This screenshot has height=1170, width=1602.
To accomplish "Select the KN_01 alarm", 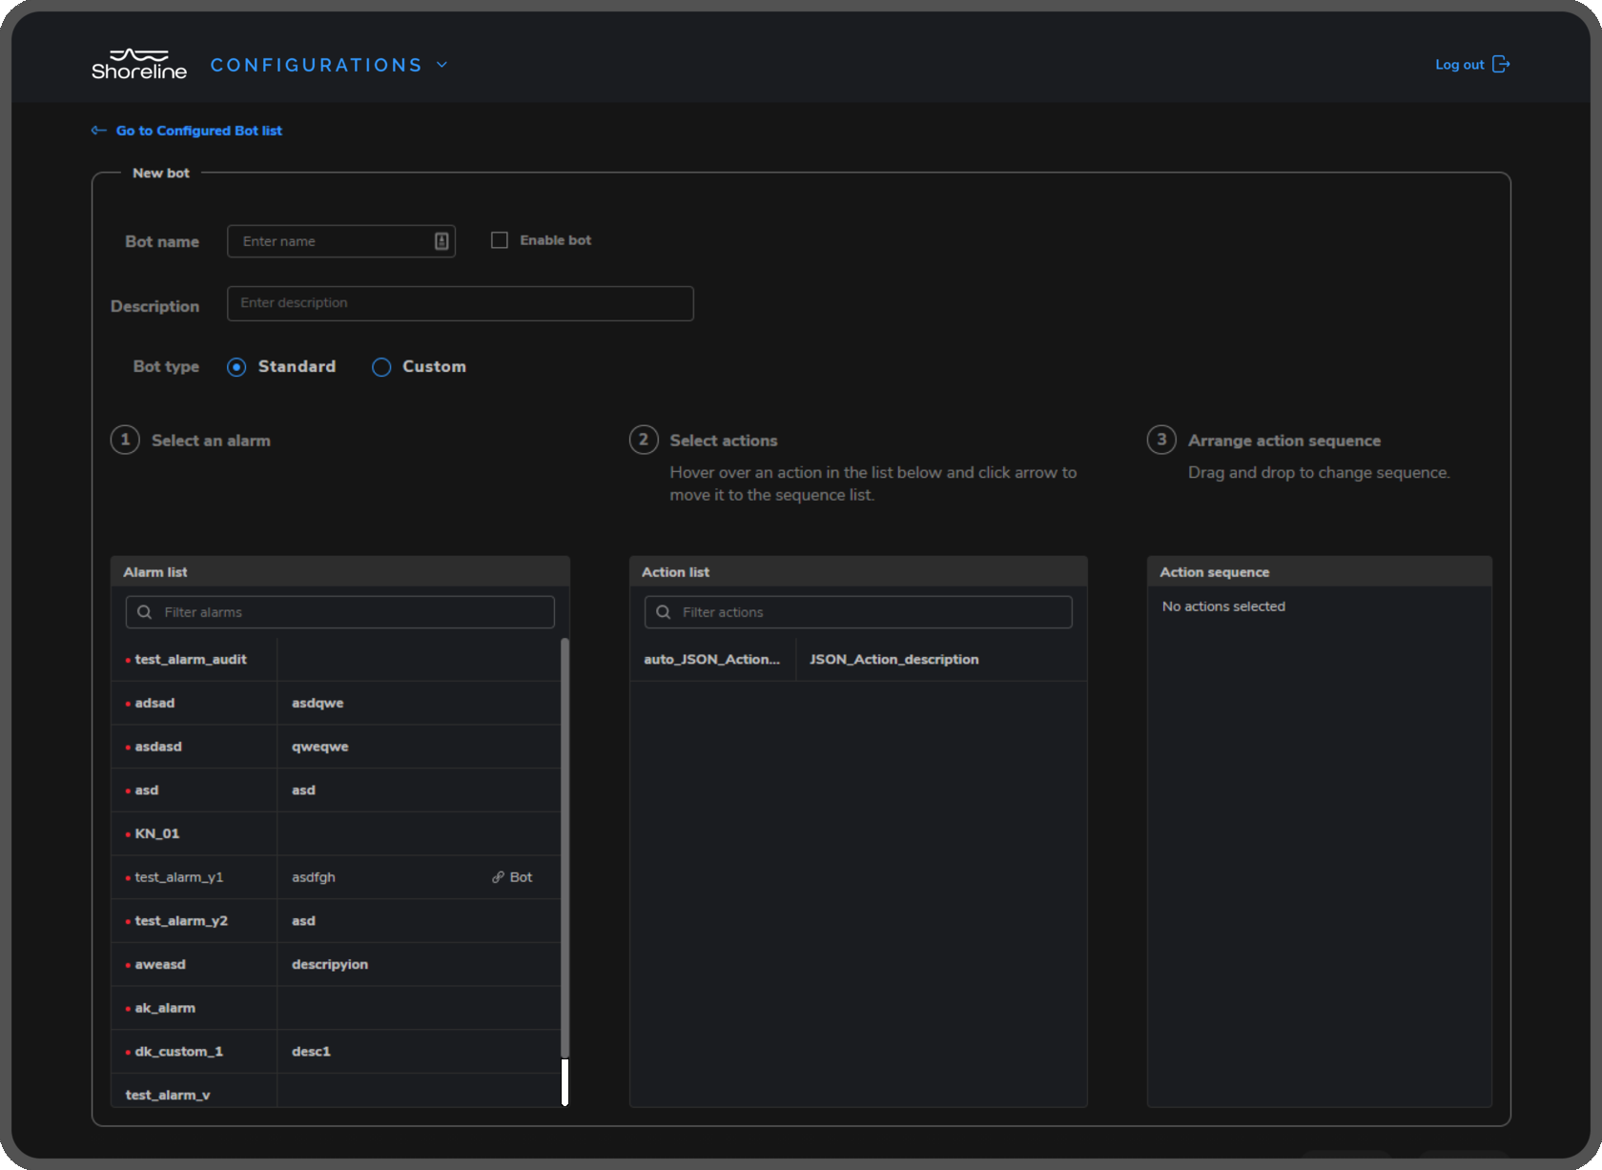I will click(x=157, y=833).
